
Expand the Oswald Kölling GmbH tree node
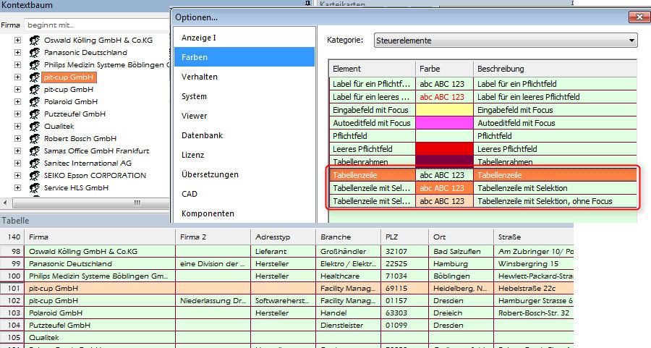click(17, 41)
